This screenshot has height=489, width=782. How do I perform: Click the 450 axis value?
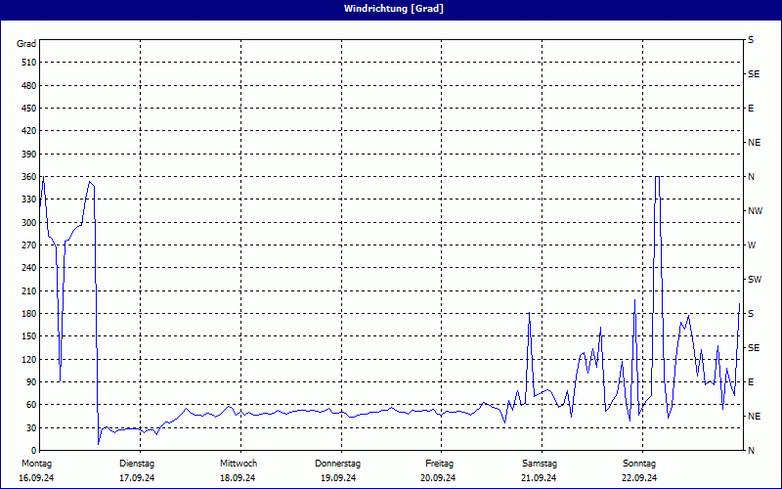(x=29, y=109)
